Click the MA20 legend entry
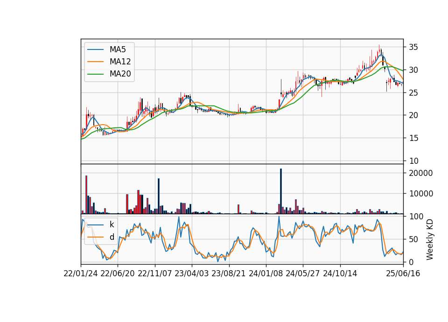 109,74
